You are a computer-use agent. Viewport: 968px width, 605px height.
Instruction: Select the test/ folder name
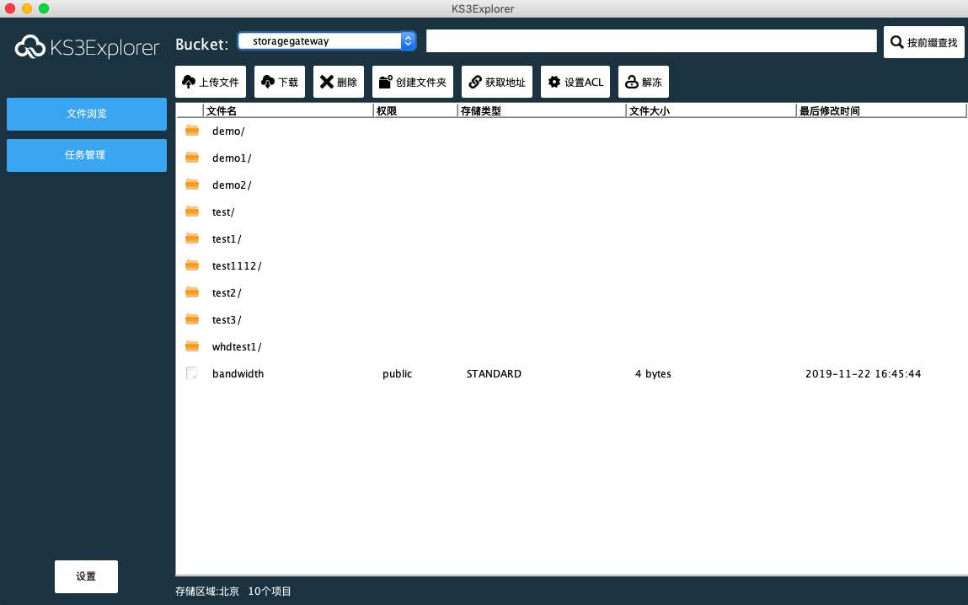pyautogui.click(x=223, y=211)
